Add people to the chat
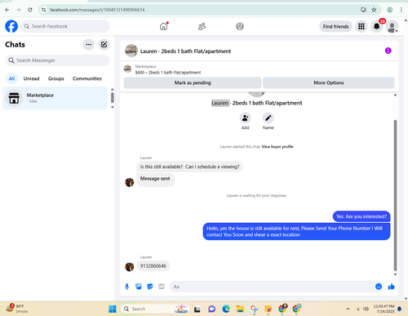The width and height of the screenshot is (408, 316). click(x=245, y=118)
